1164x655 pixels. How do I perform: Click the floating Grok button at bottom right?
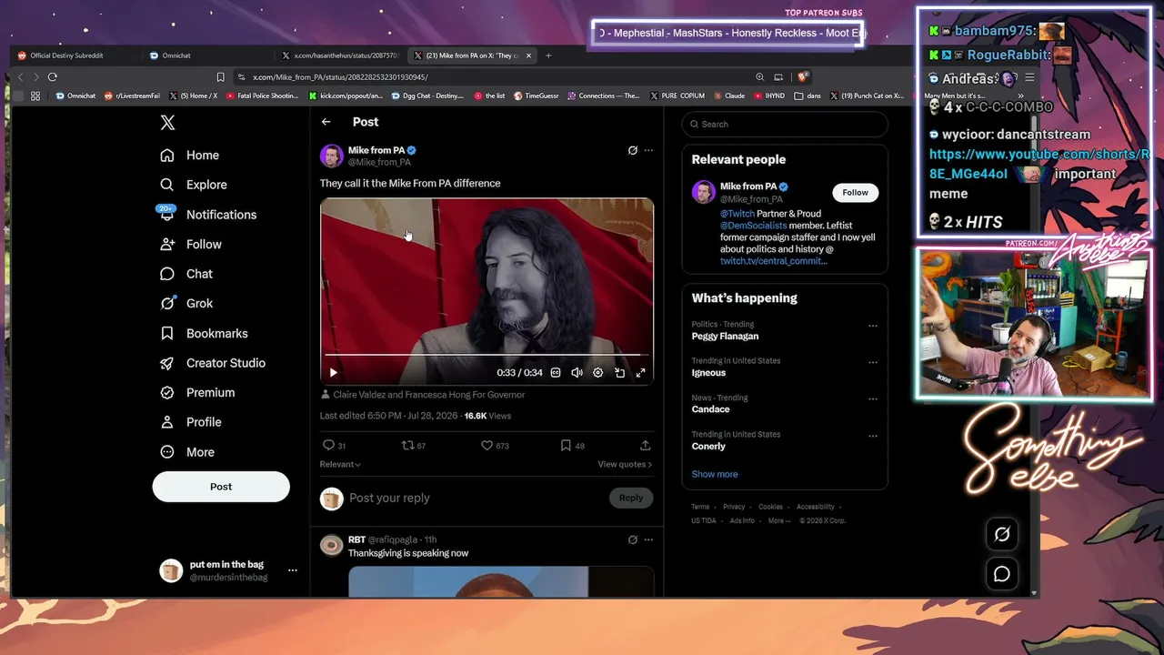[1002, 535]
